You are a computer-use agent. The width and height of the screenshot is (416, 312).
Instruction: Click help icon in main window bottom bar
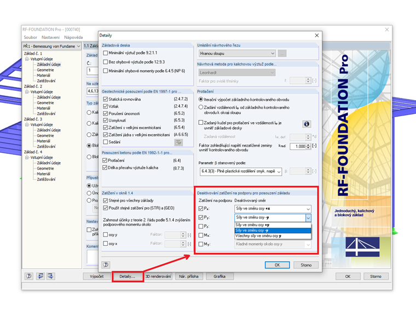tap(29, 276)
